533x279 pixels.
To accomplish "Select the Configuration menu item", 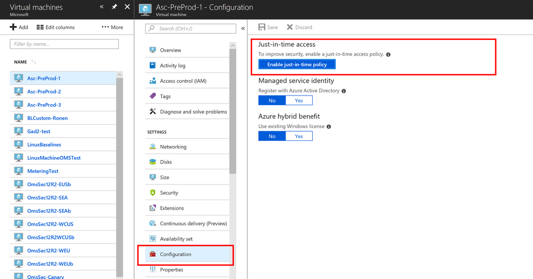I will click(x=187, y=254).
